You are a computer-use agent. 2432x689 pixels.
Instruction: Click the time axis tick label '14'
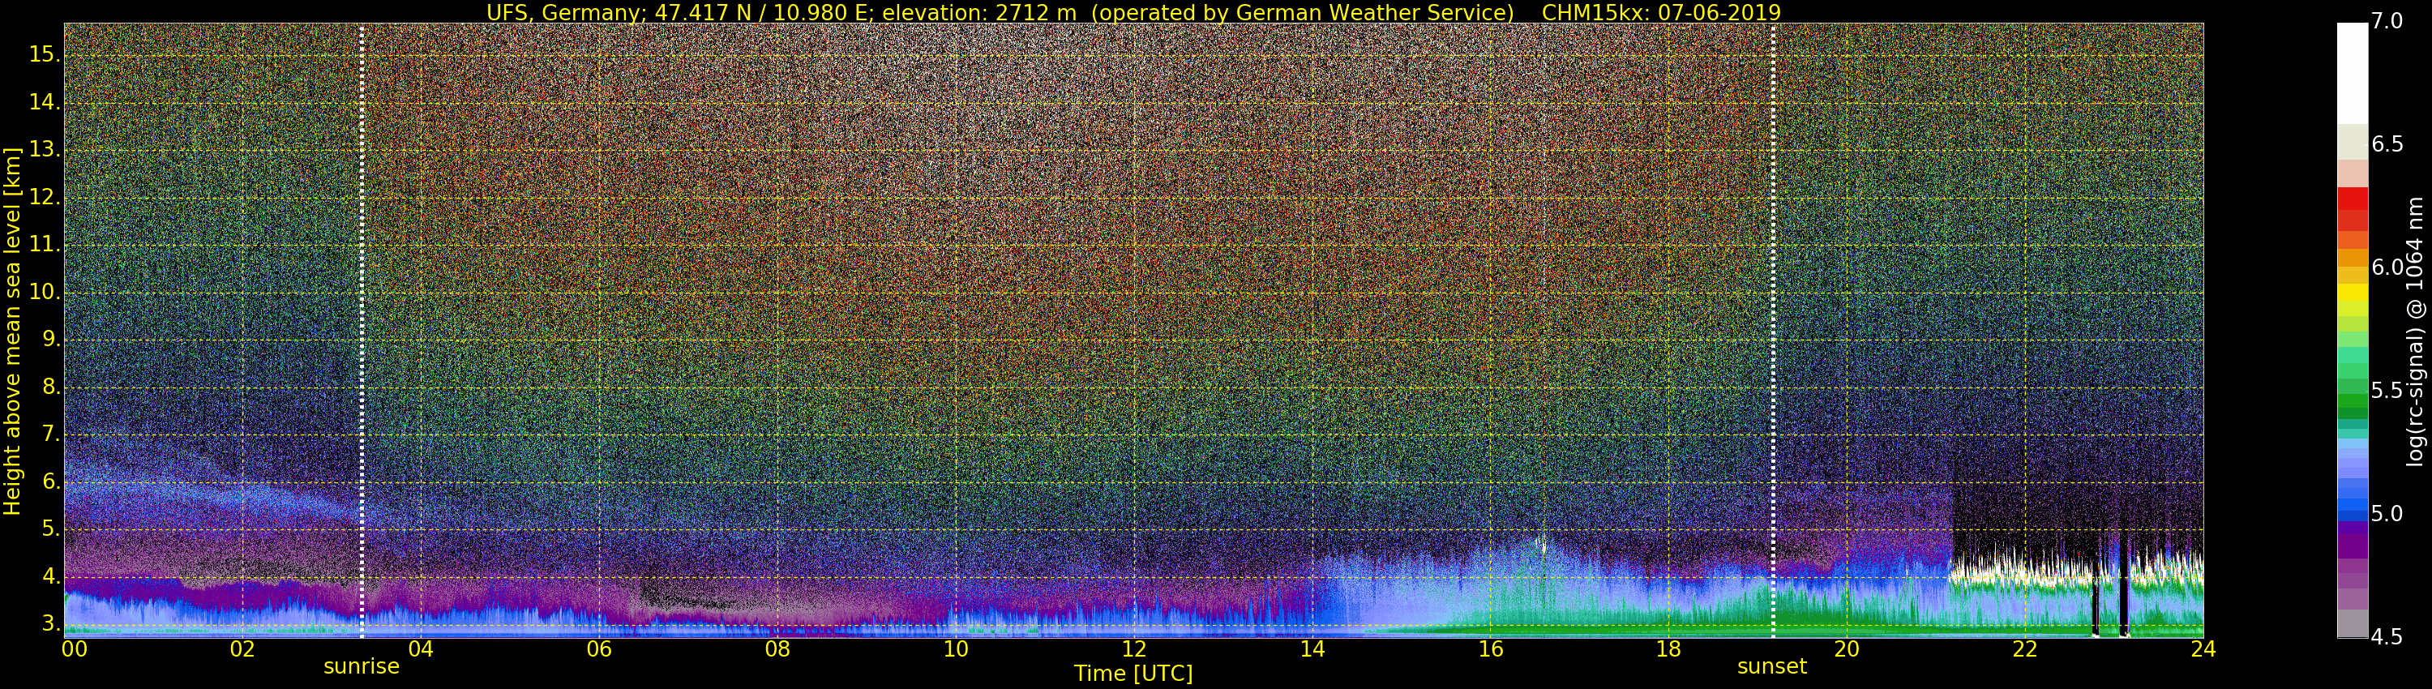(x=1312, y=649)
